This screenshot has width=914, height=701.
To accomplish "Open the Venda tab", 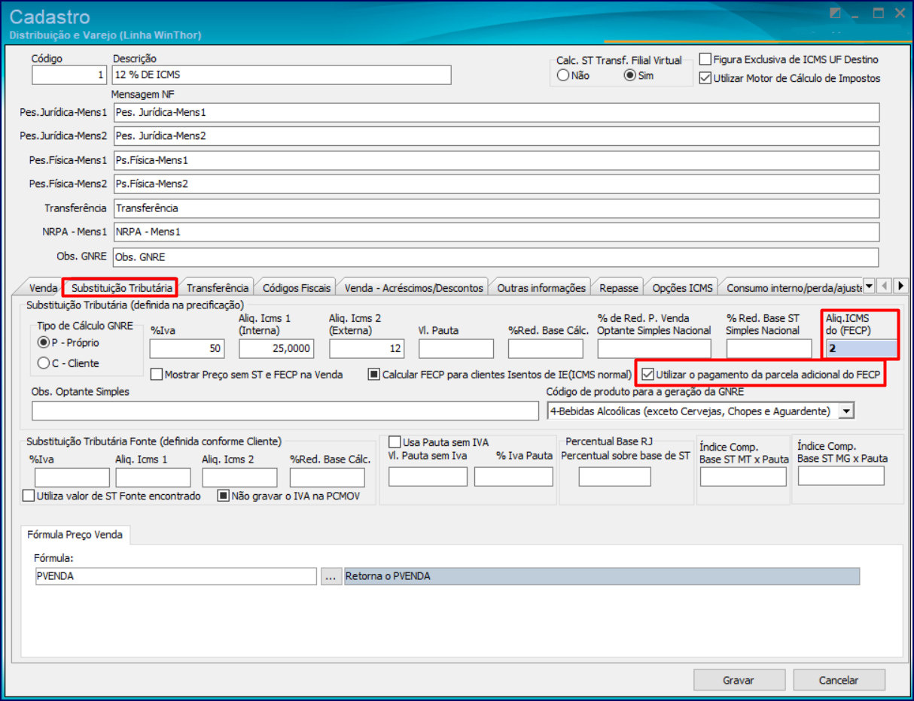I will click(43, 287).
